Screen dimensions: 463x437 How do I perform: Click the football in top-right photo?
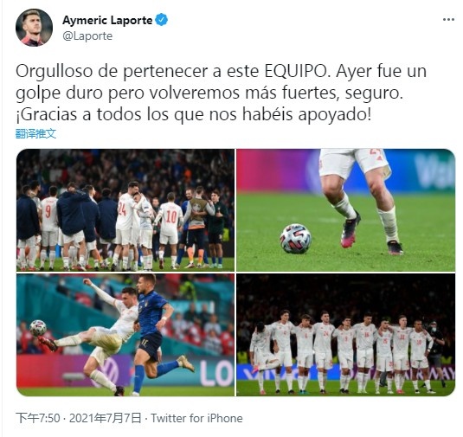coord(296,239)
